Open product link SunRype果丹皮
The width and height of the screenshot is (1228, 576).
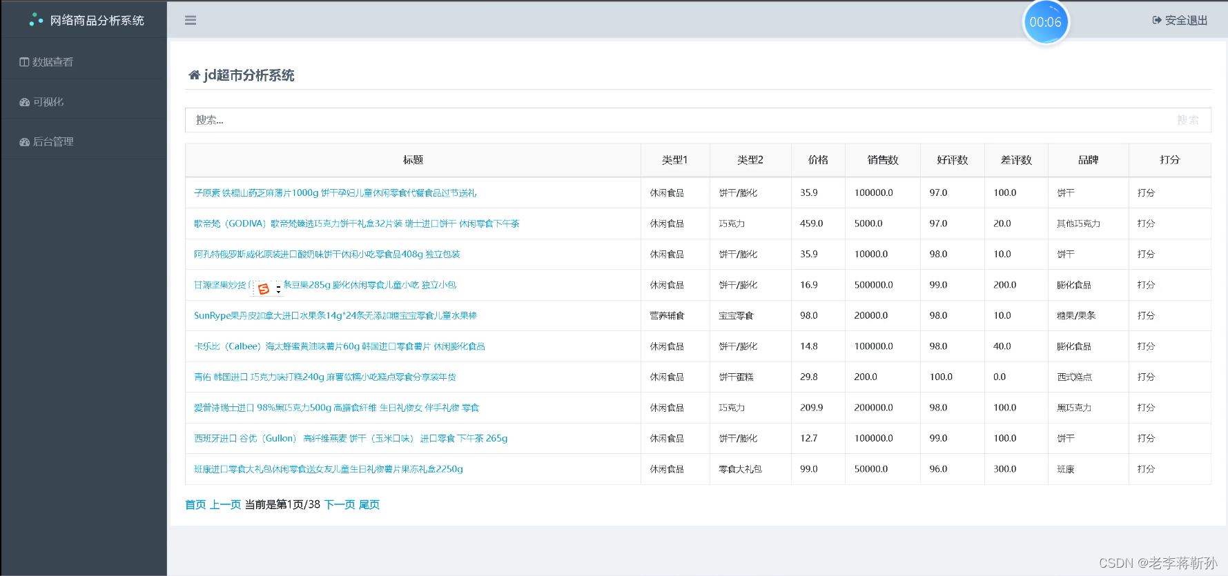(335, 316)
